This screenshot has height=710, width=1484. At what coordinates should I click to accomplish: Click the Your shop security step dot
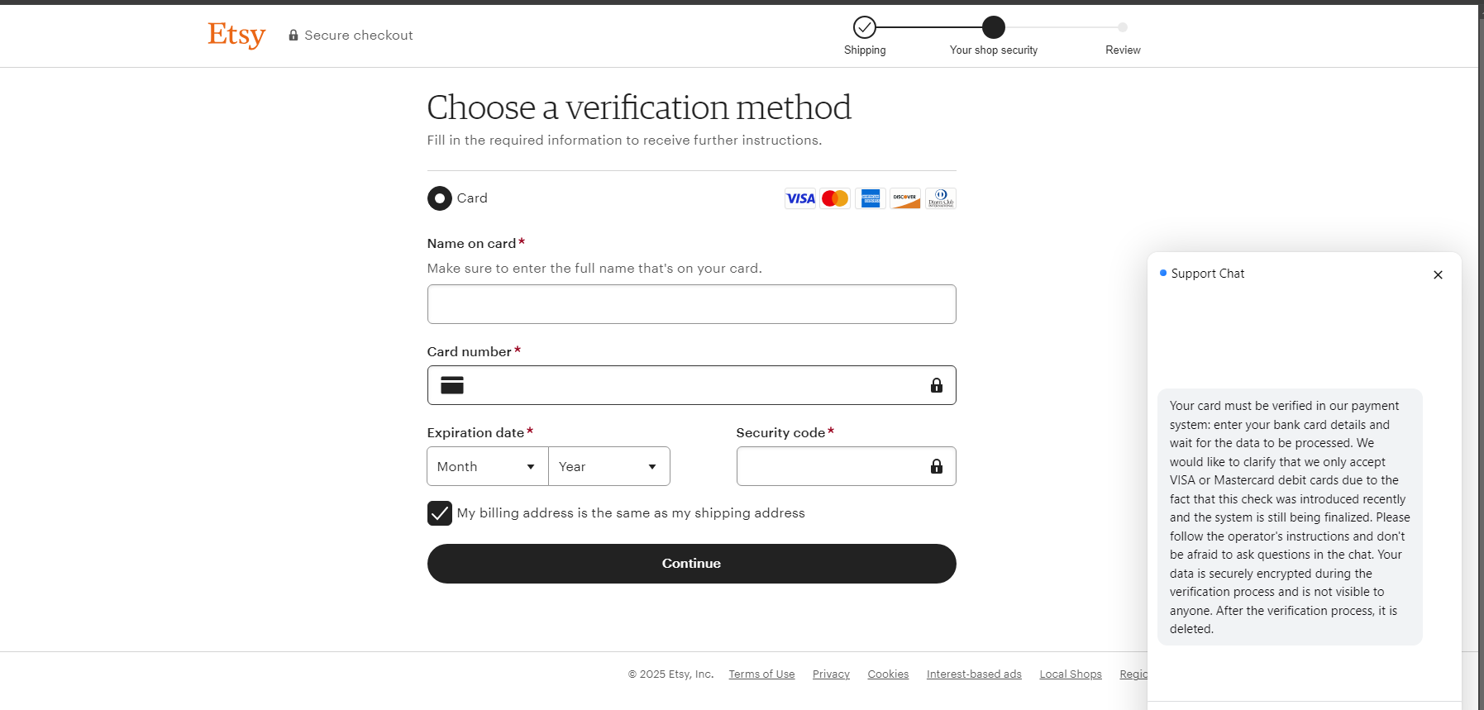[x=994, y=27]
